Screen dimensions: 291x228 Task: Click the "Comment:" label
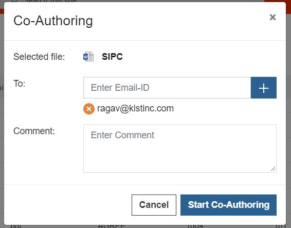pos(34,131)
